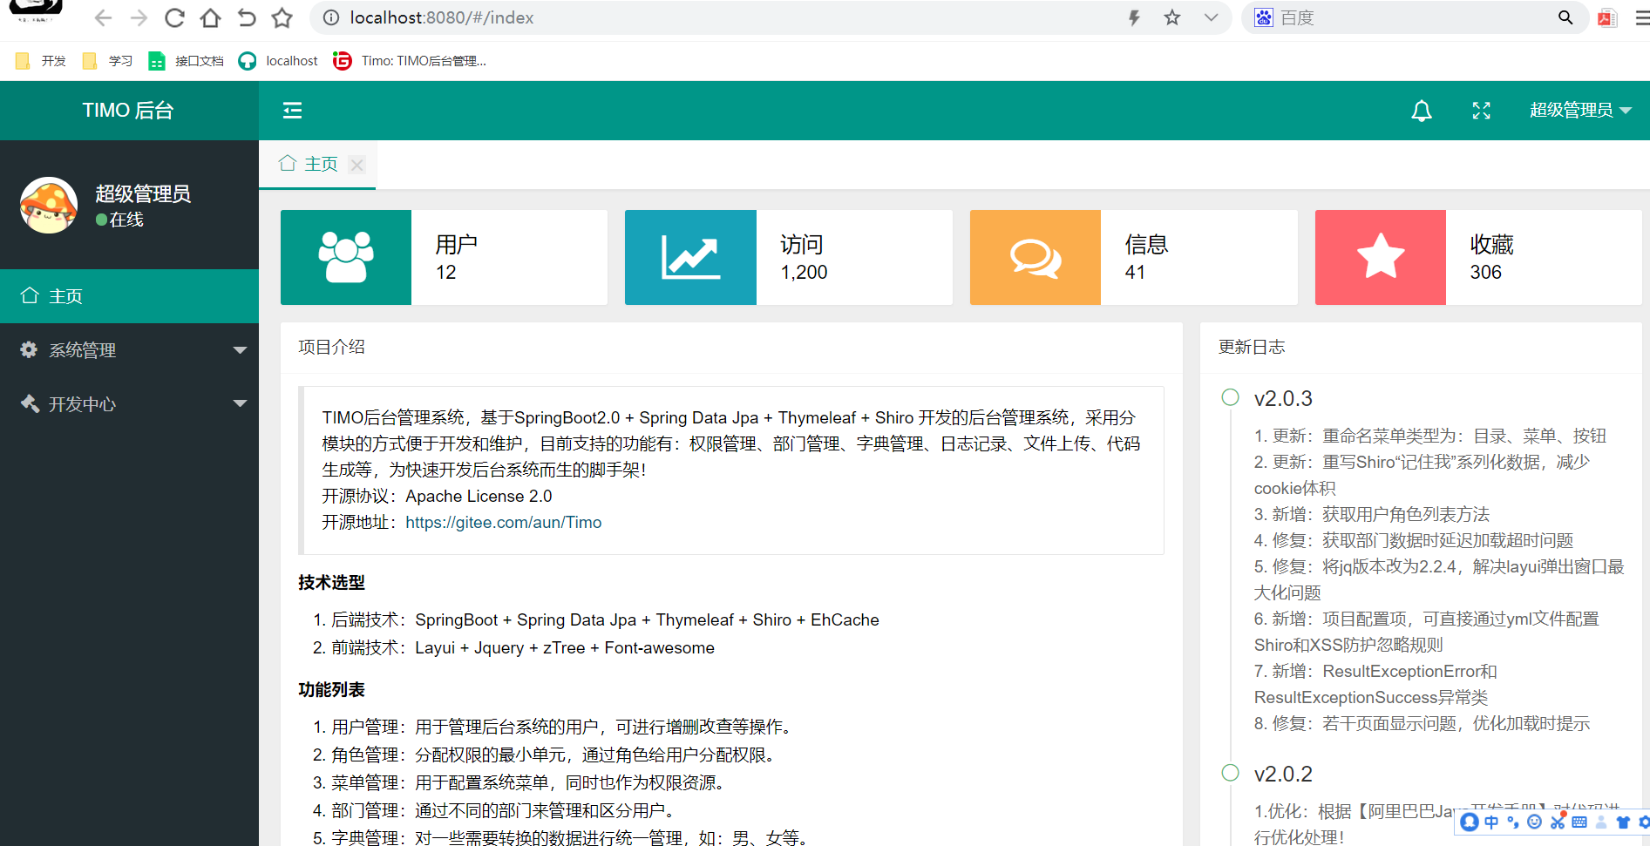Open the Timo: TIMO后台管理 bookmark
1650x846 pixels.
coord(410,61)
